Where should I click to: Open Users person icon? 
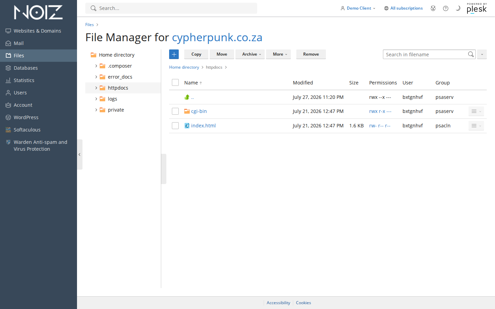[8, 93]
